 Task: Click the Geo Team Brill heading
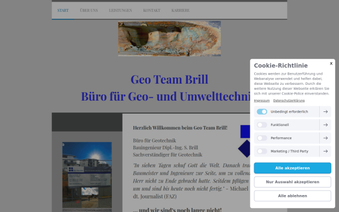click(x=169, y=79)
